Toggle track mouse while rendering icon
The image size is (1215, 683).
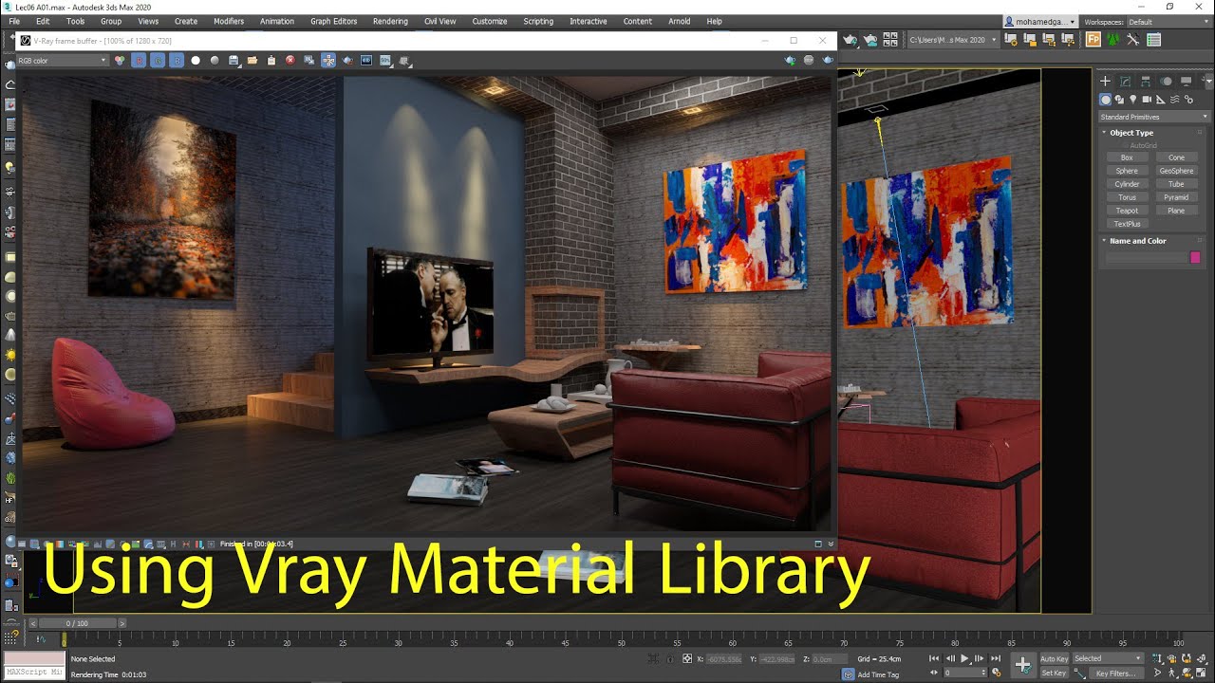pos(328,61)
